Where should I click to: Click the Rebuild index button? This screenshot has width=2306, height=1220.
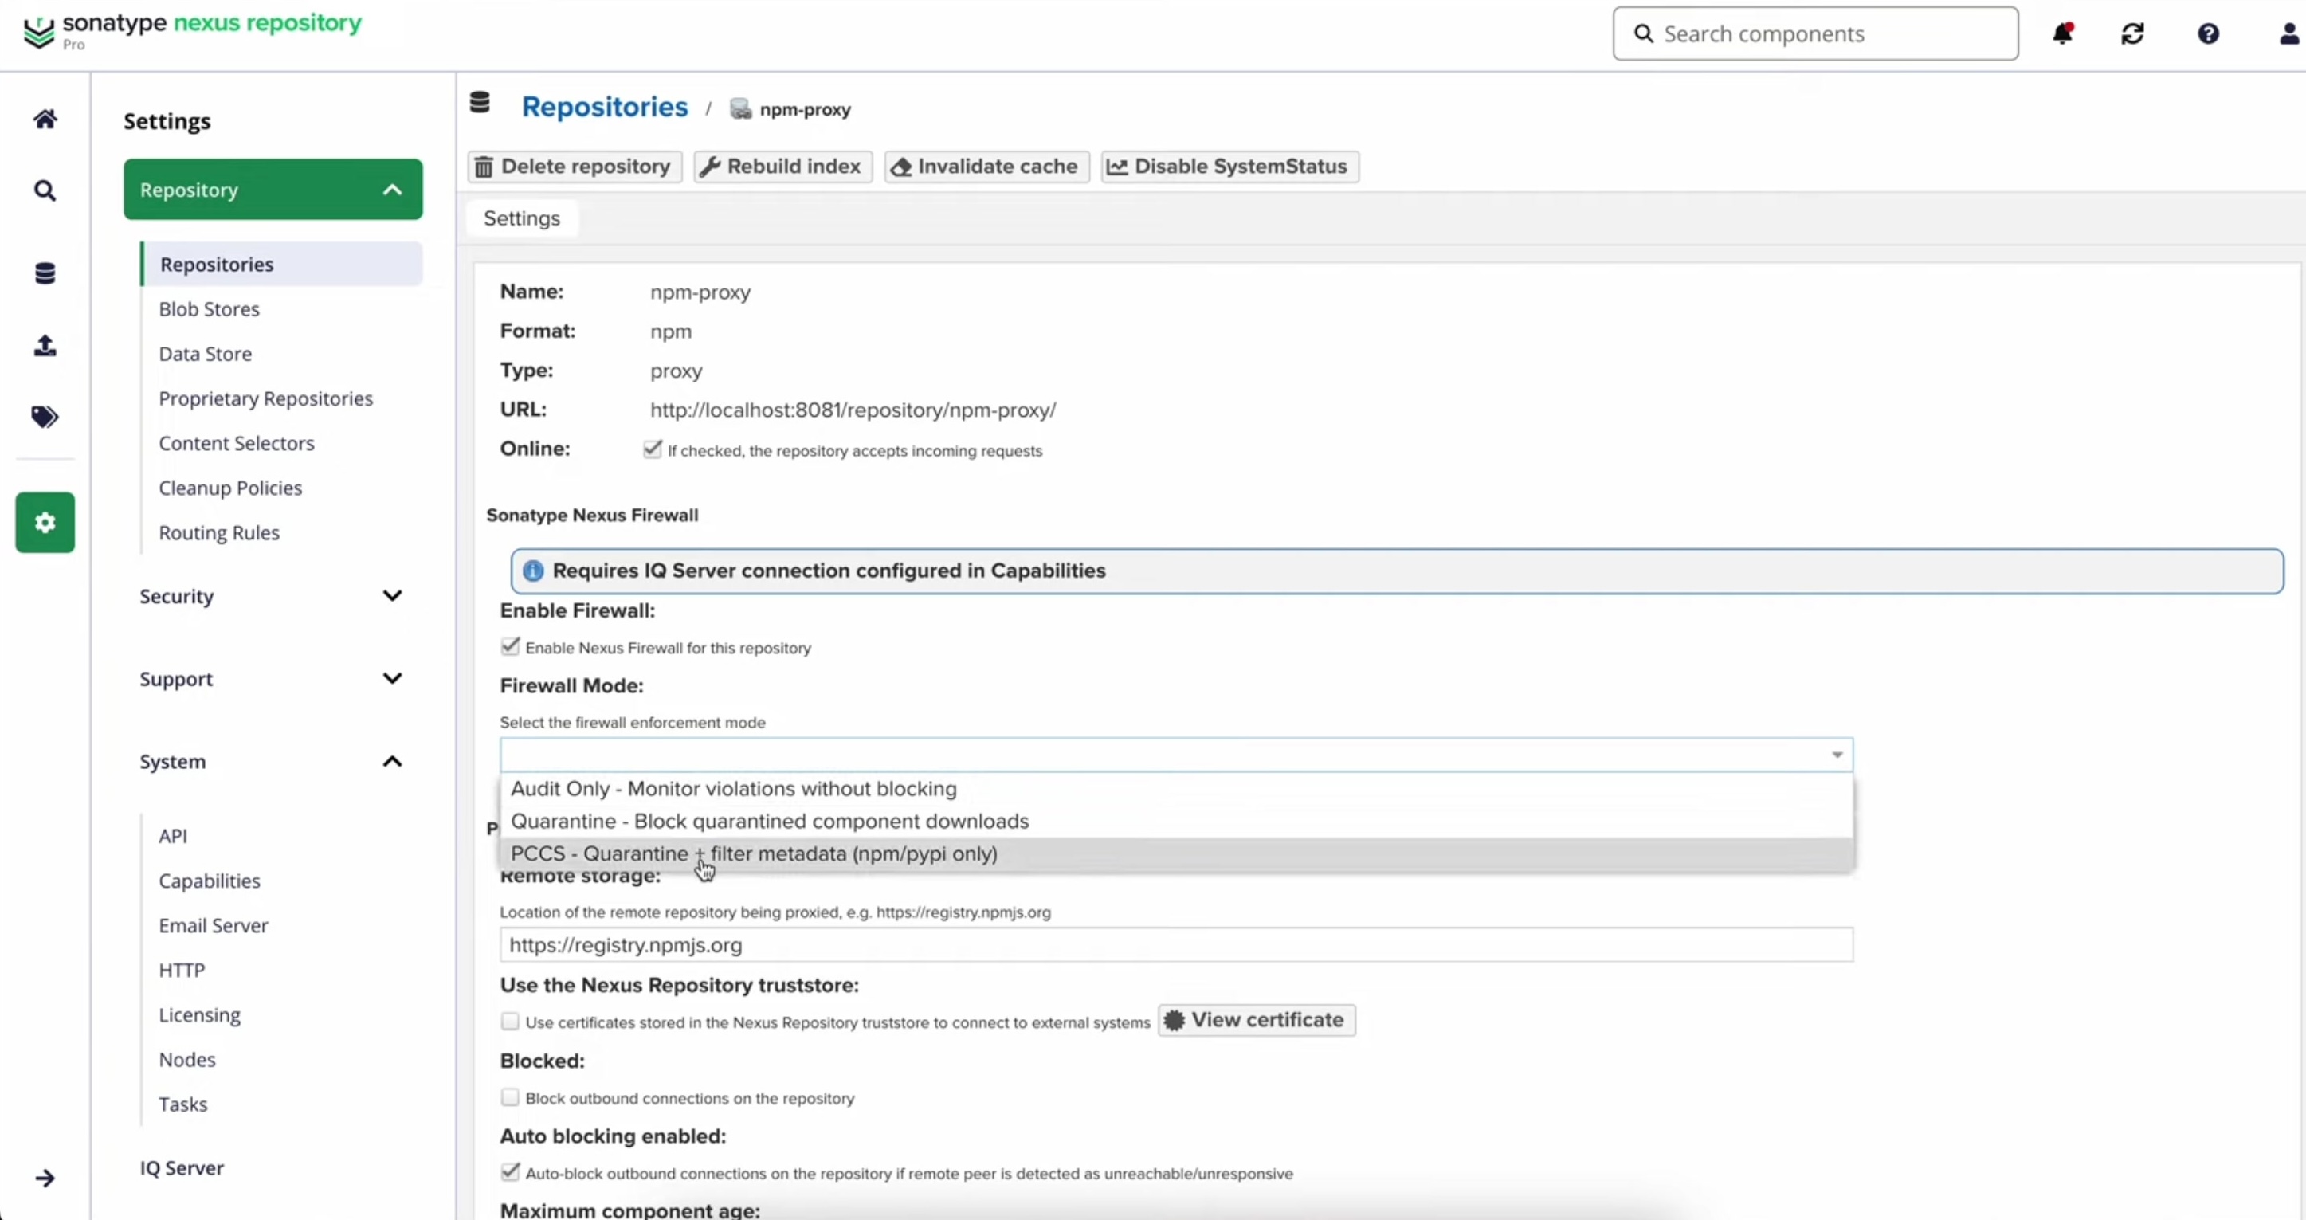pos(783,167)
